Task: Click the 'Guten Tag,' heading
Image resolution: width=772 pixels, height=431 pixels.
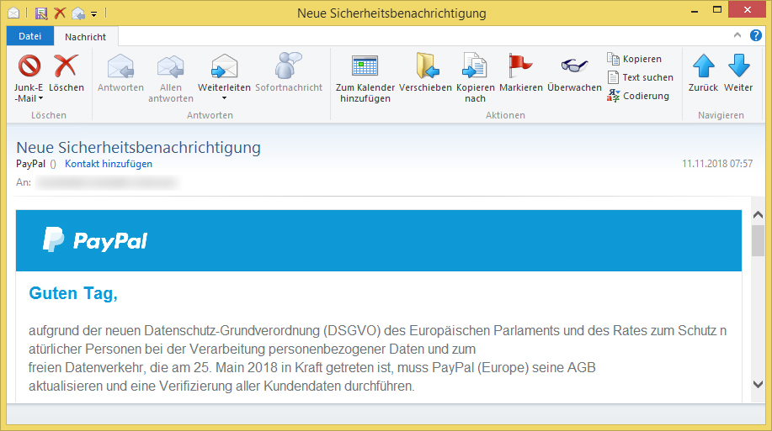Action: (73, 293)
